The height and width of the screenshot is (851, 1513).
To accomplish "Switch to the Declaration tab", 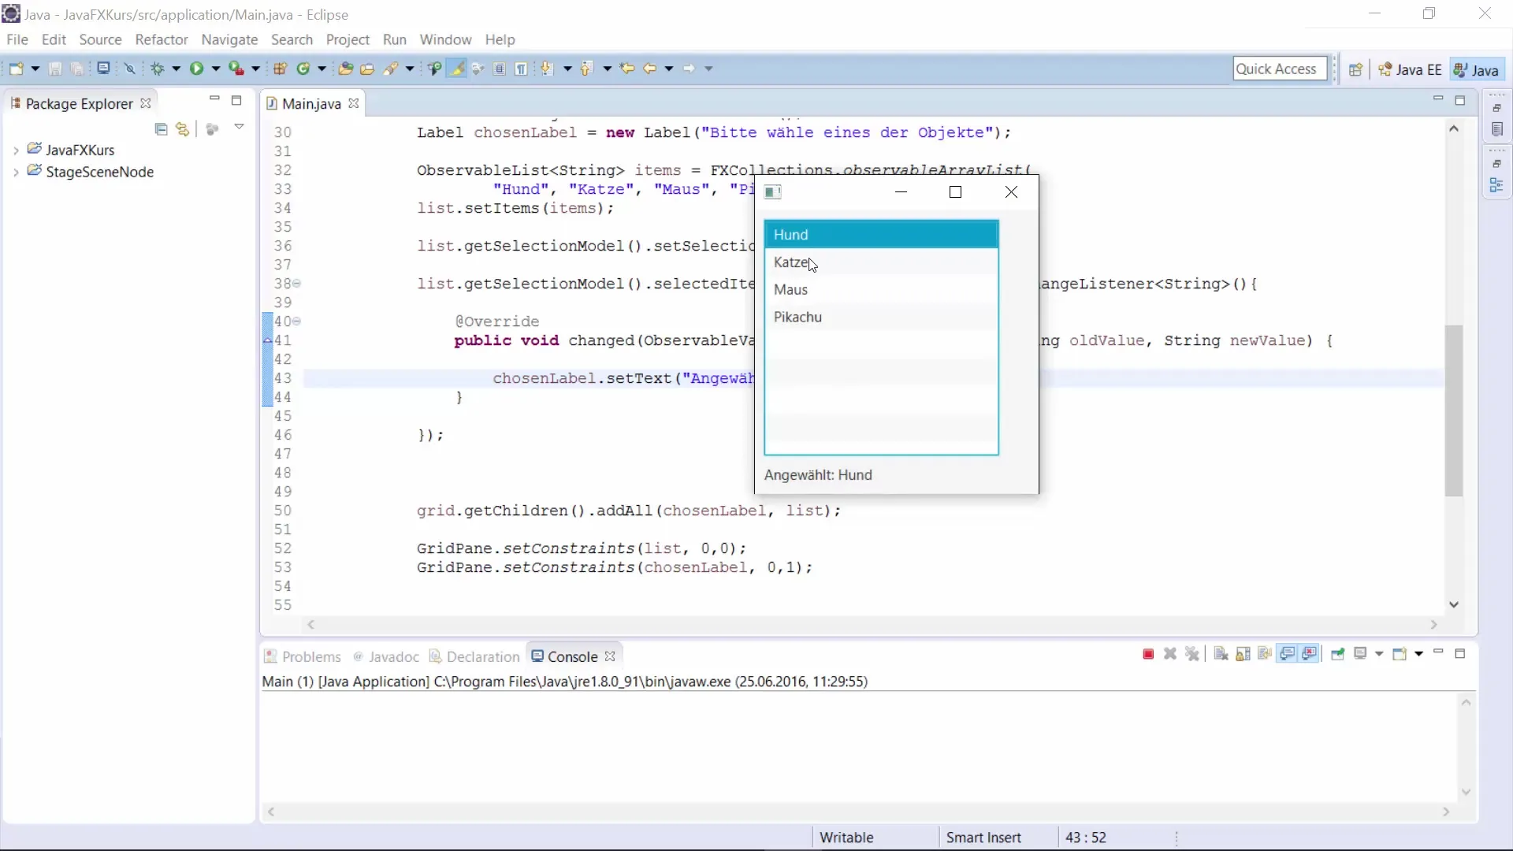I will click(475, 656).
